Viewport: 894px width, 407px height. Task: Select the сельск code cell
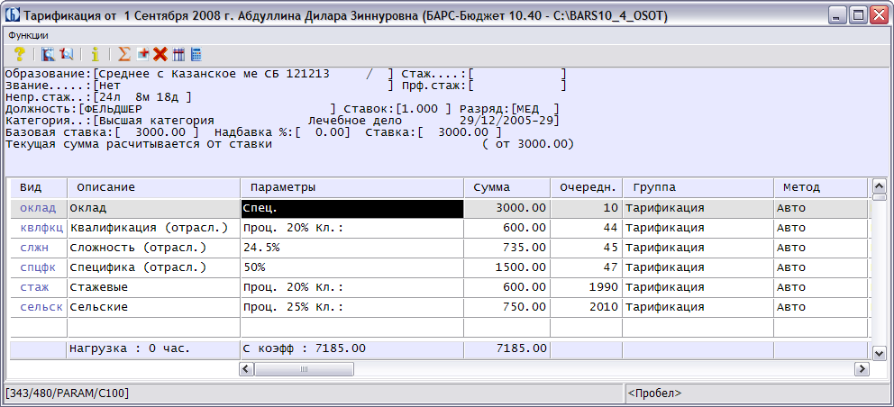(38, 307)
